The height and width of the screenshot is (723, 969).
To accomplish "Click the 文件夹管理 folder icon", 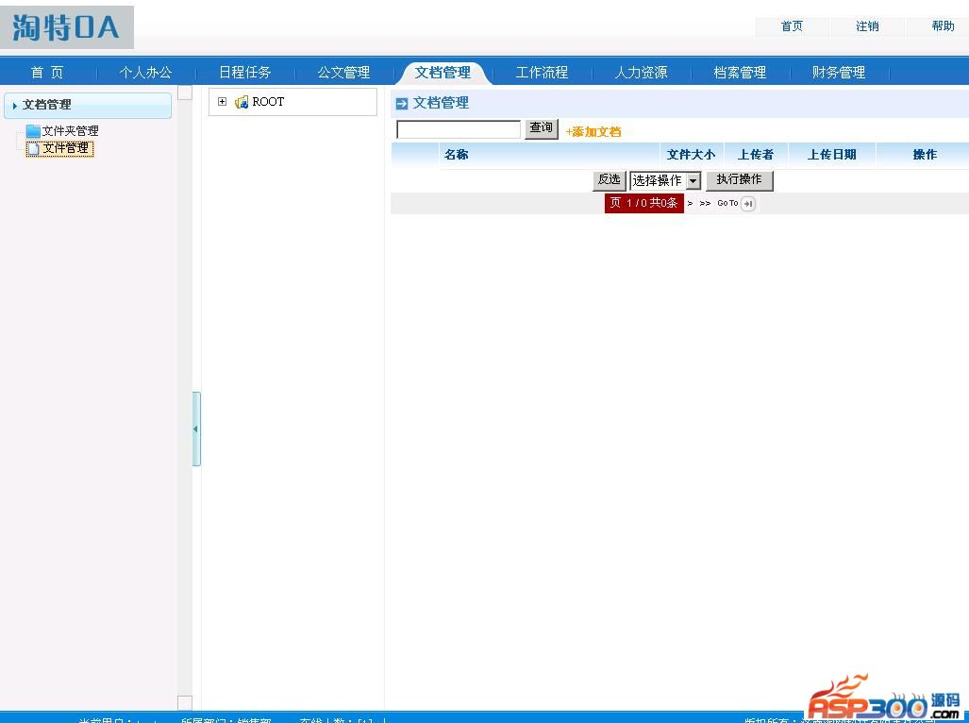I will [33, 131].
